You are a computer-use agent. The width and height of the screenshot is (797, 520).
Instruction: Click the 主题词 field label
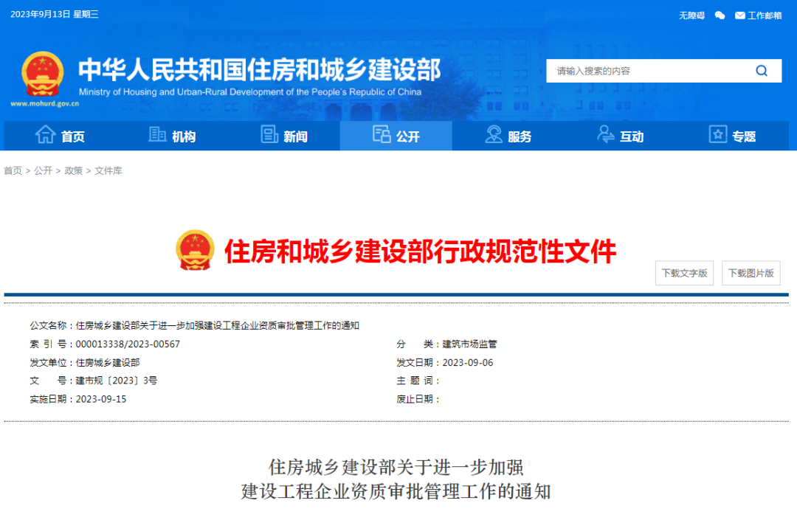click(418, 381)
